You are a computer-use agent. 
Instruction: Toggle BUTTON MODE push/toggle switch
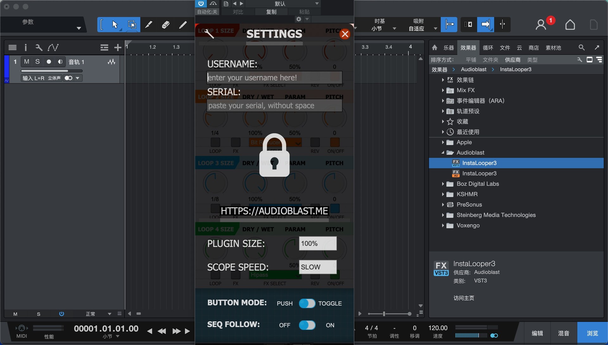pyautogui.click(x=307, y=303)
